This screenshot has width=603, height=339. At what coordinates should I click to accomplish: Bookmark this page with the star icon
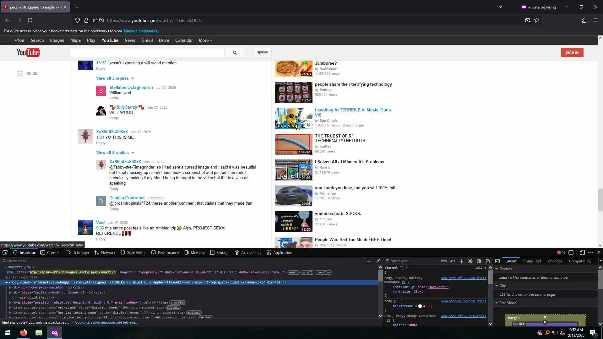pyautogui.click(x=537, y=20)
